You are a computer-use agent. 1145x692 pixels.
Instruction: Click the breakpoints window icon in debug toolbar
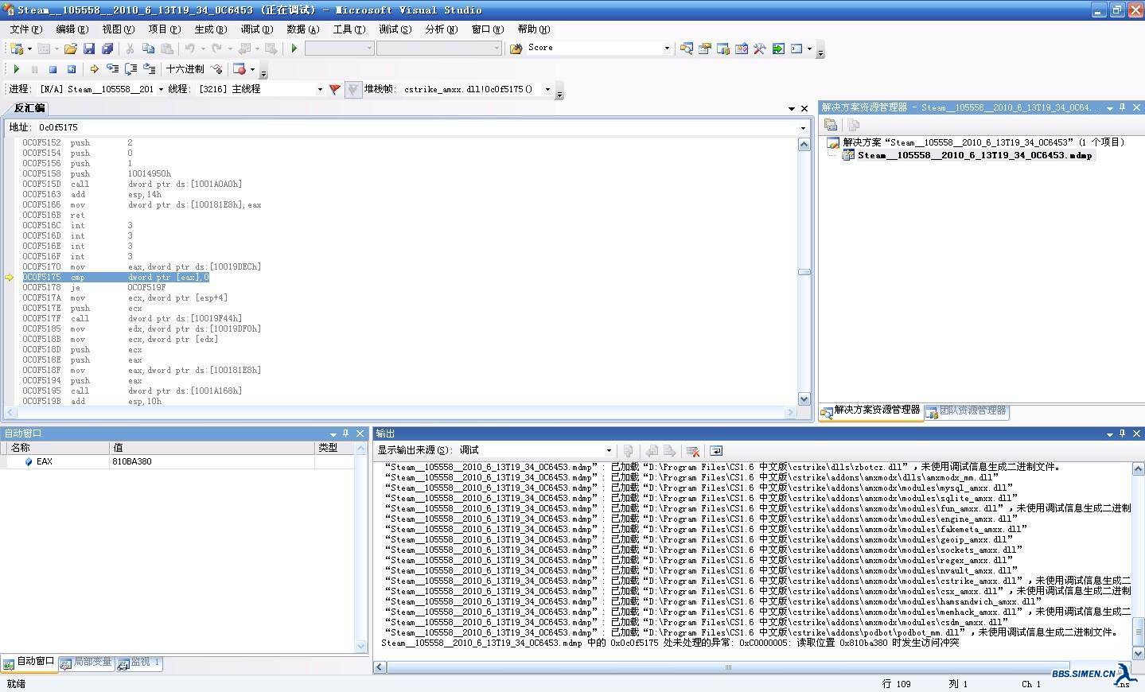240,69
